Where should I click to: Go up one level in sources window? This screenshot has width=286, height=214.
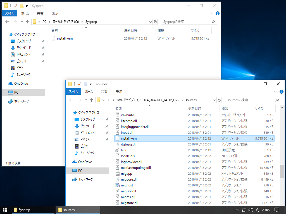click(92, 100)
